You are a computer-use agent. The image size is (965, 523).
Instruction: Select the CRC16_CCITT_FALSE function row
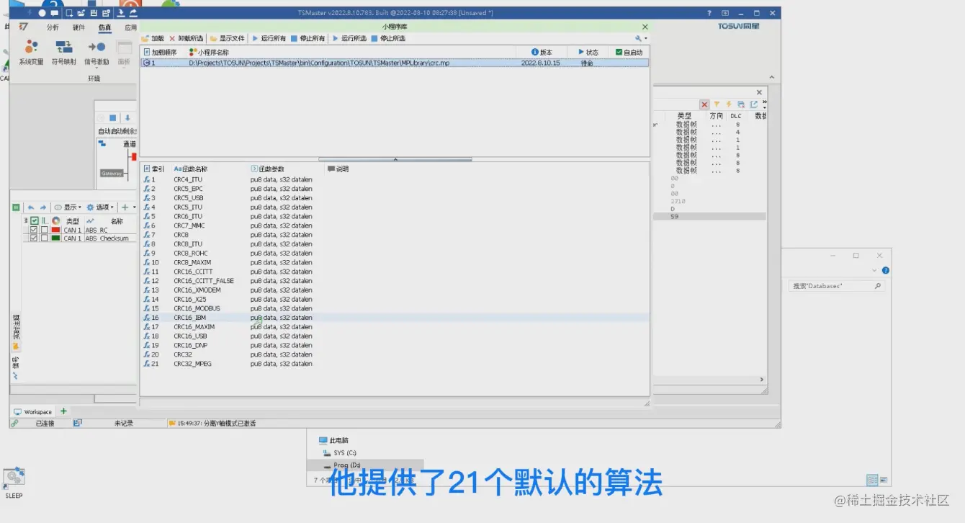[395, 281]
